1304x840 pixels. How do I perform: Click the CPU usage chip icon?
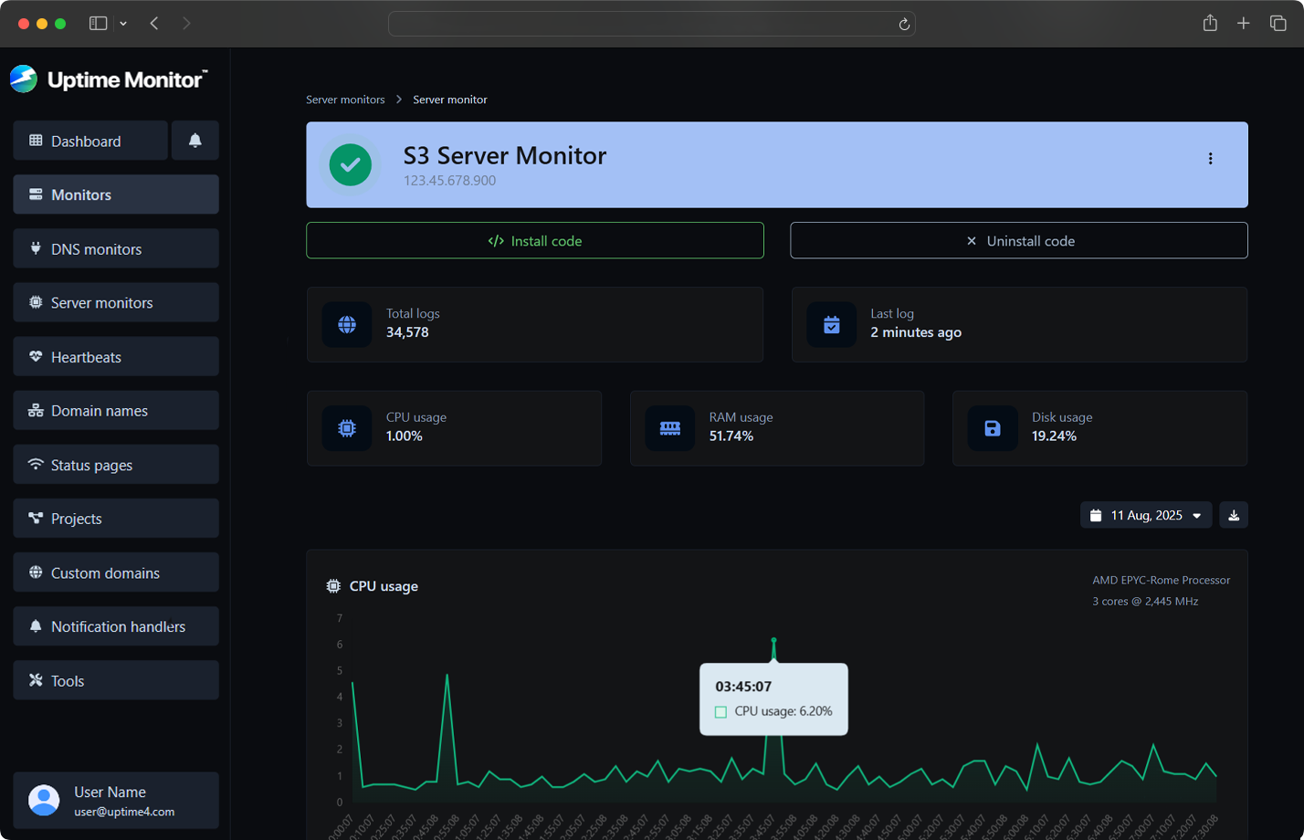(347, 427)
